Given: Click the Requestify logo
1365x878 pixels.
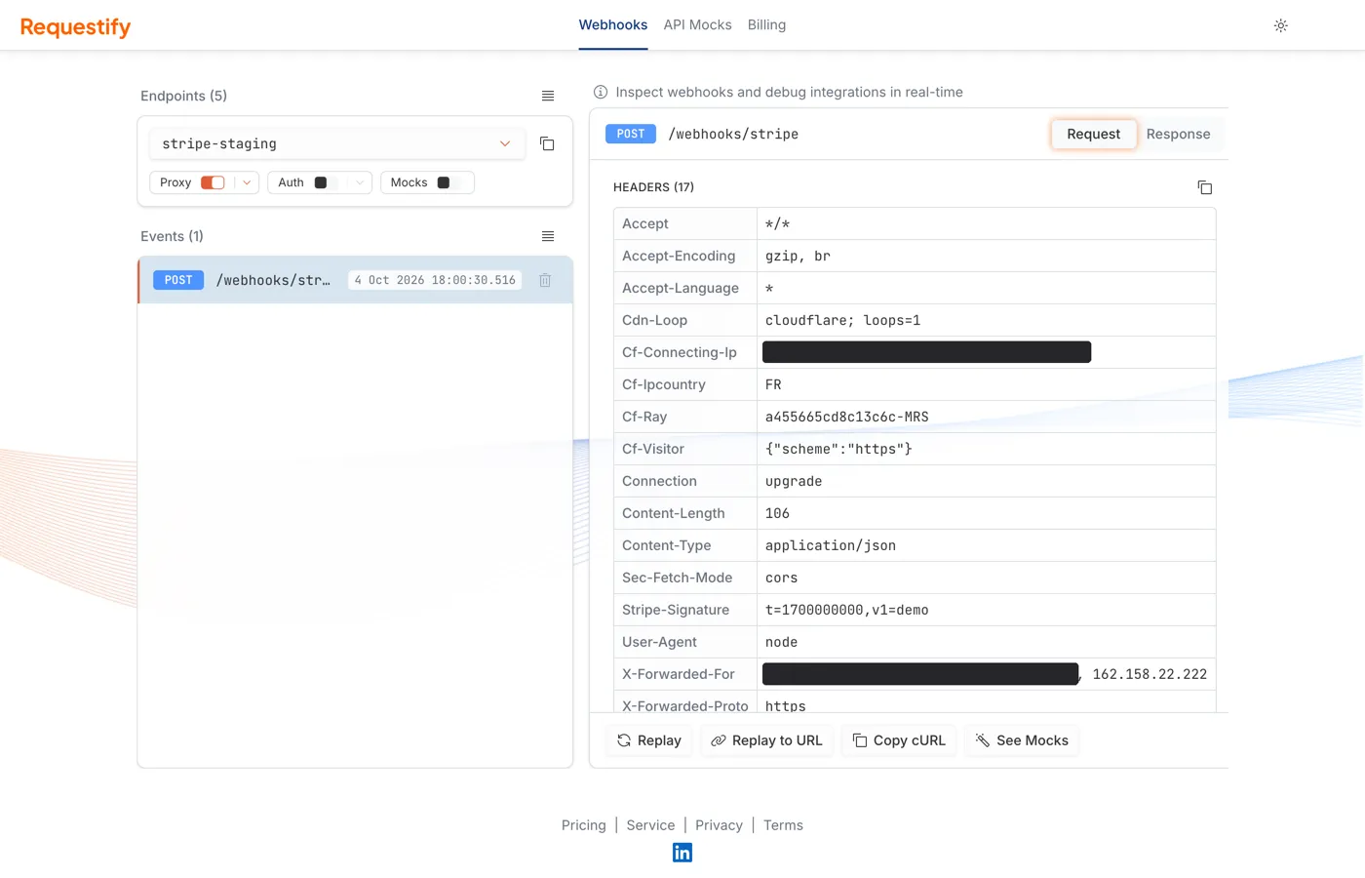Looking at the screenshot, I should [75, 26].
